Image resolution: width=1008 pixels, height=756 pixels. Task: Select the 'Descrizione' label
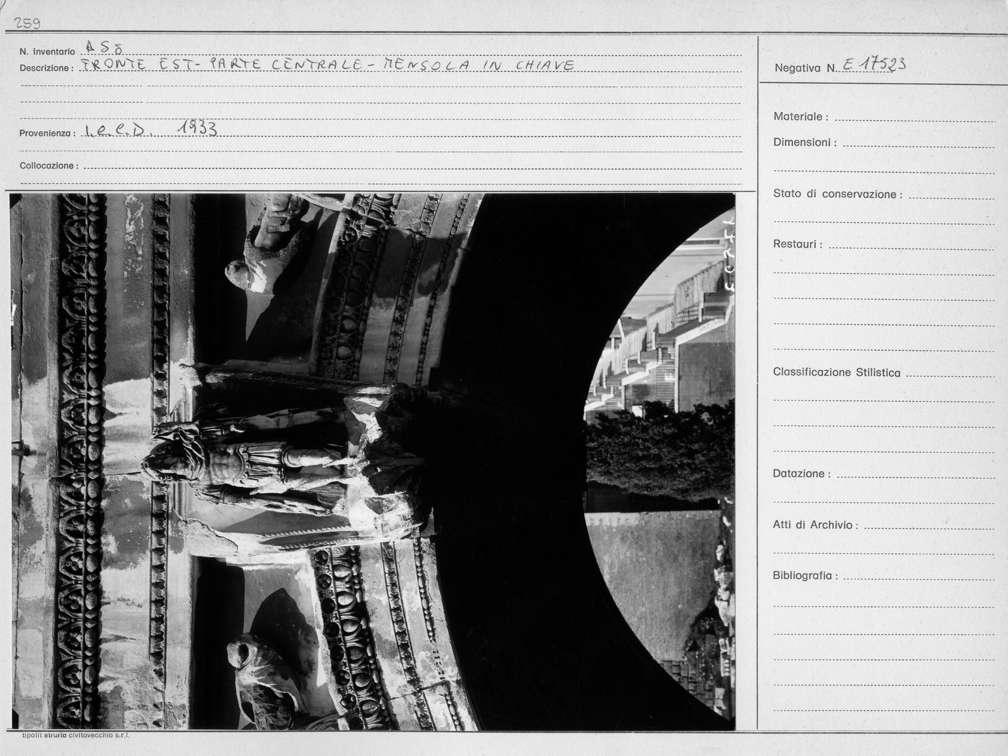tap(47, 67)
